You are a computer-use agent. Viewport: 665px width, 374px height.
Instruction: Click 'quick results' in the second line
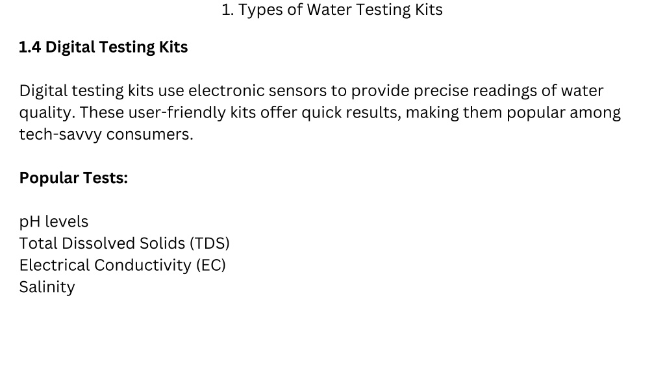351,113
